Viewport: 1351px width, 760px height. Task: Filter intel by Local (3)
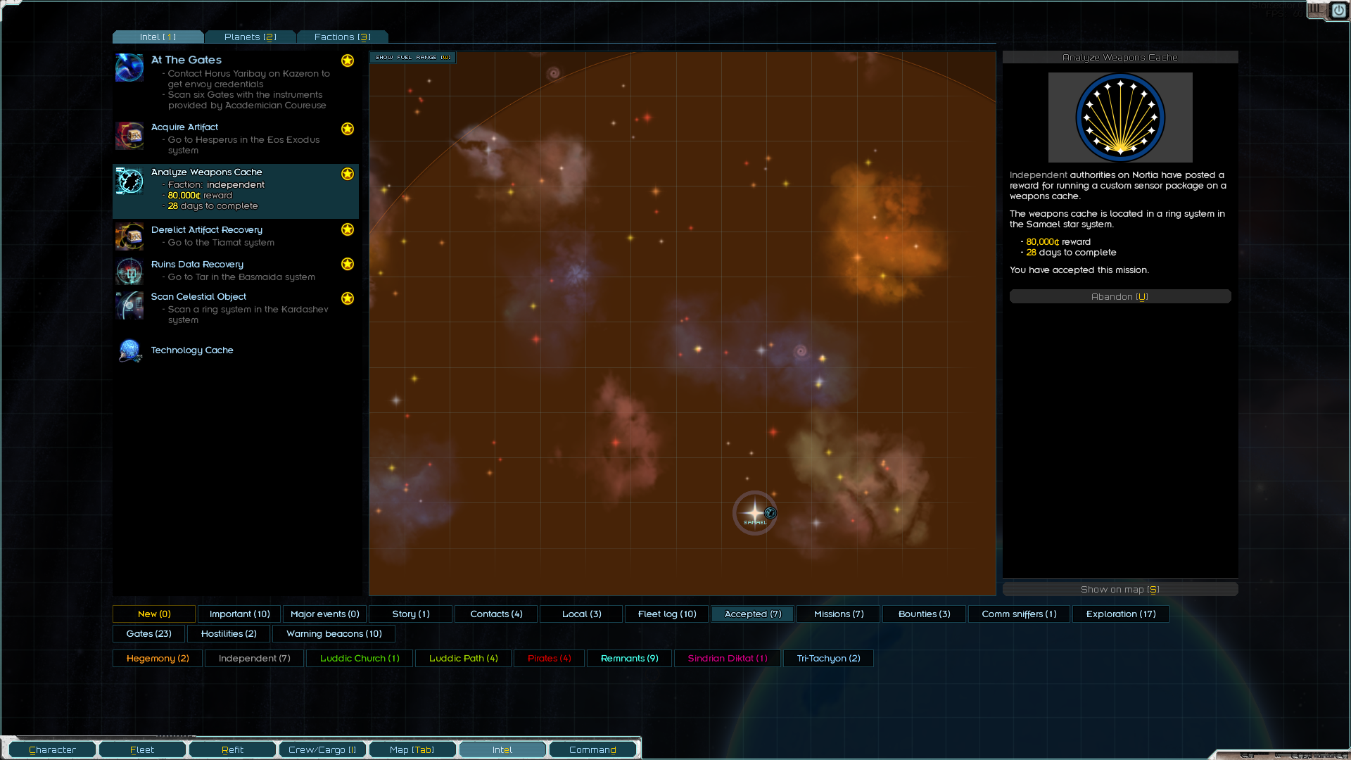pyautogui.click(x=581, y=614)
